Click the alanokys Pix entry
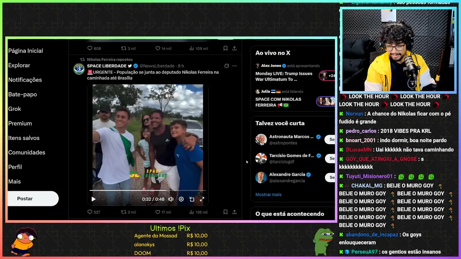 (x=171, y=244)
